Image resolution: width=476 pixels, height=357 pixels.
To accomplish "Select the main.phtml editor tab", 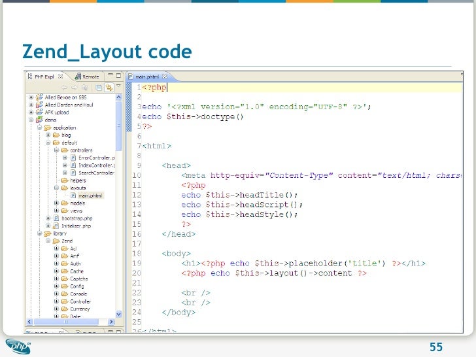I will (x=147, y=76).
